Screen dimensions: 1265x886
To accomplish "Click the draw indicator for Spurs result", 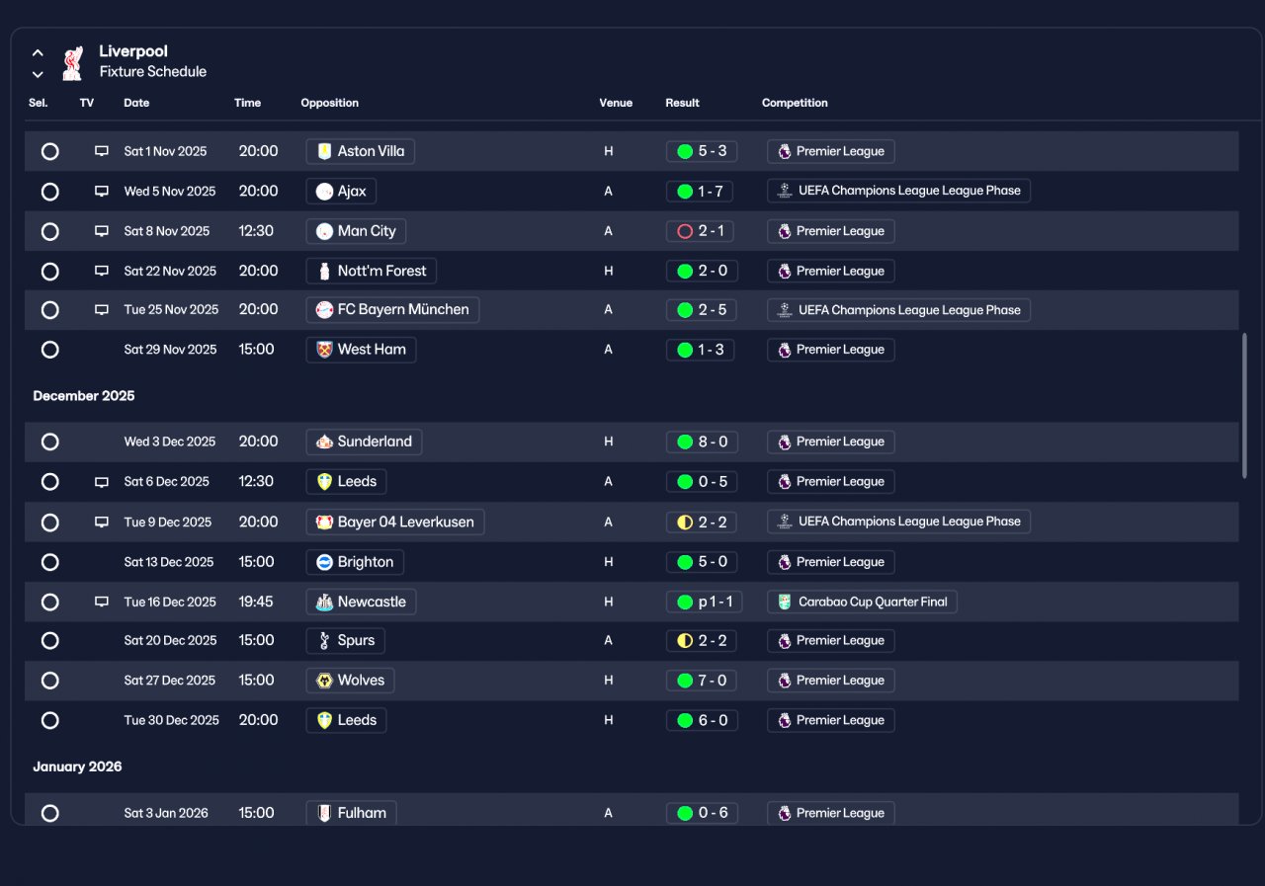I will (x=685, y=640).
